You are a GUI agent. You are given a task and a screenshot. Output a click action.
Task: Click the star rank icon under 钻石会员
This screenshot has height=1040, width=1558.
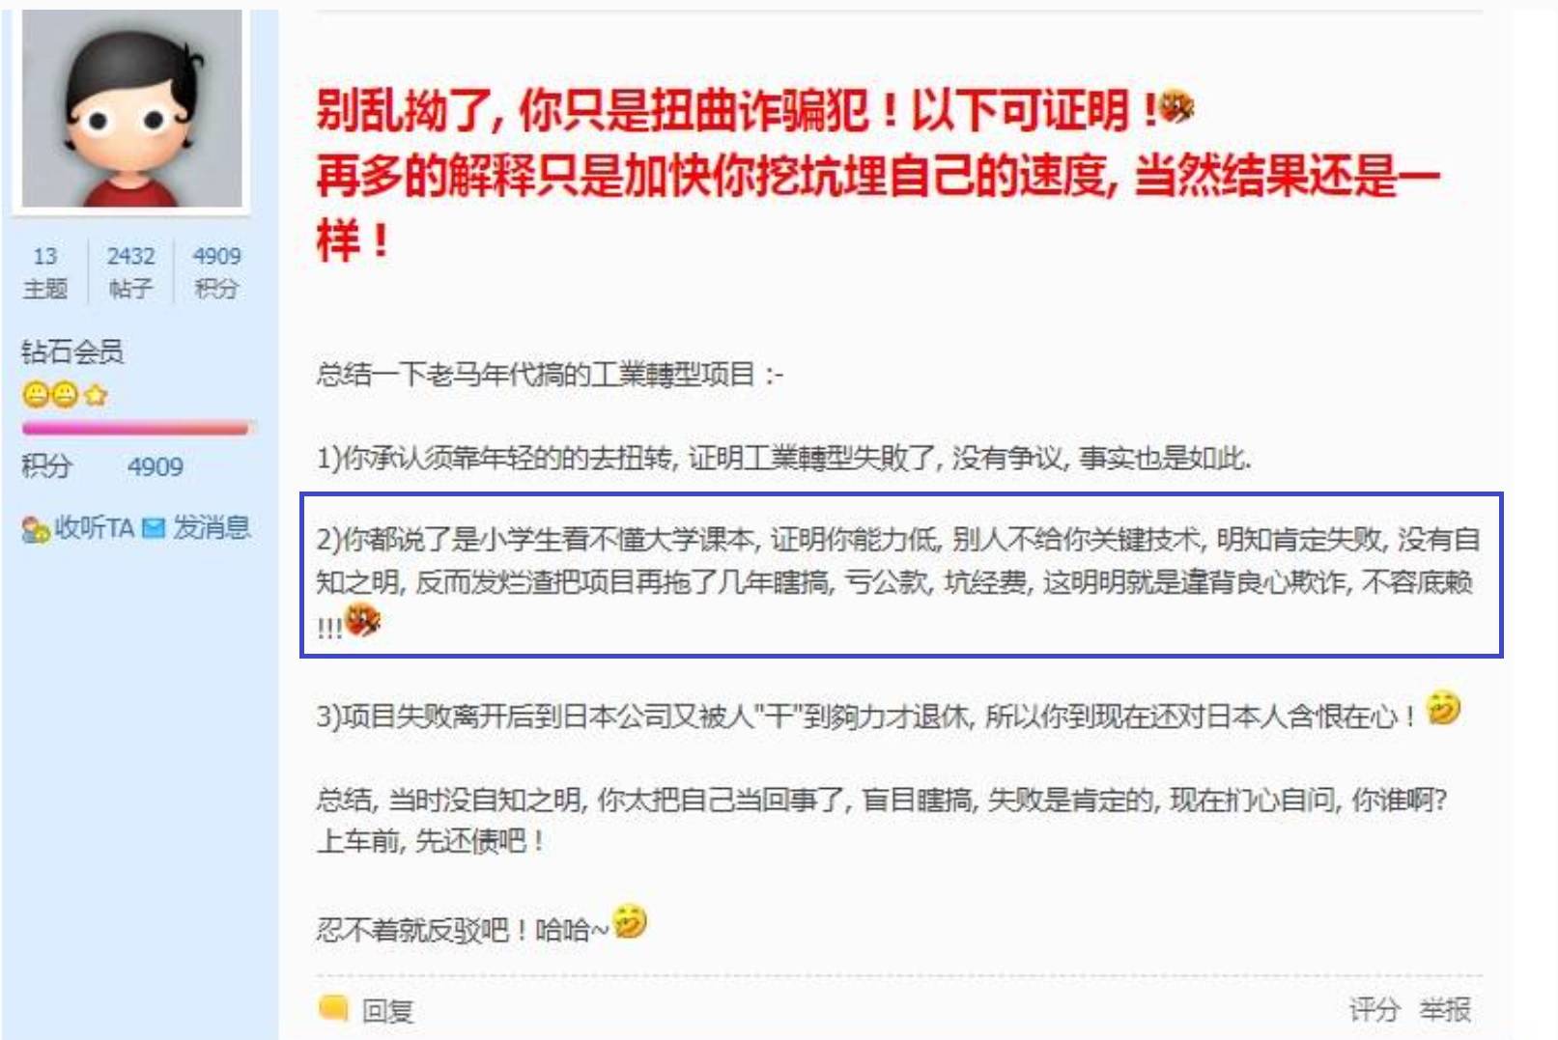tap(96, 395)
